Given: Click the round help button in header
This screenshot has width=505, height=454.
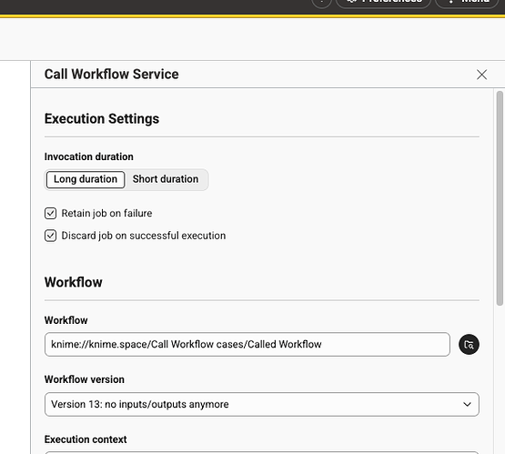Looking at the screenshot, I should click(x=321, y=3).
